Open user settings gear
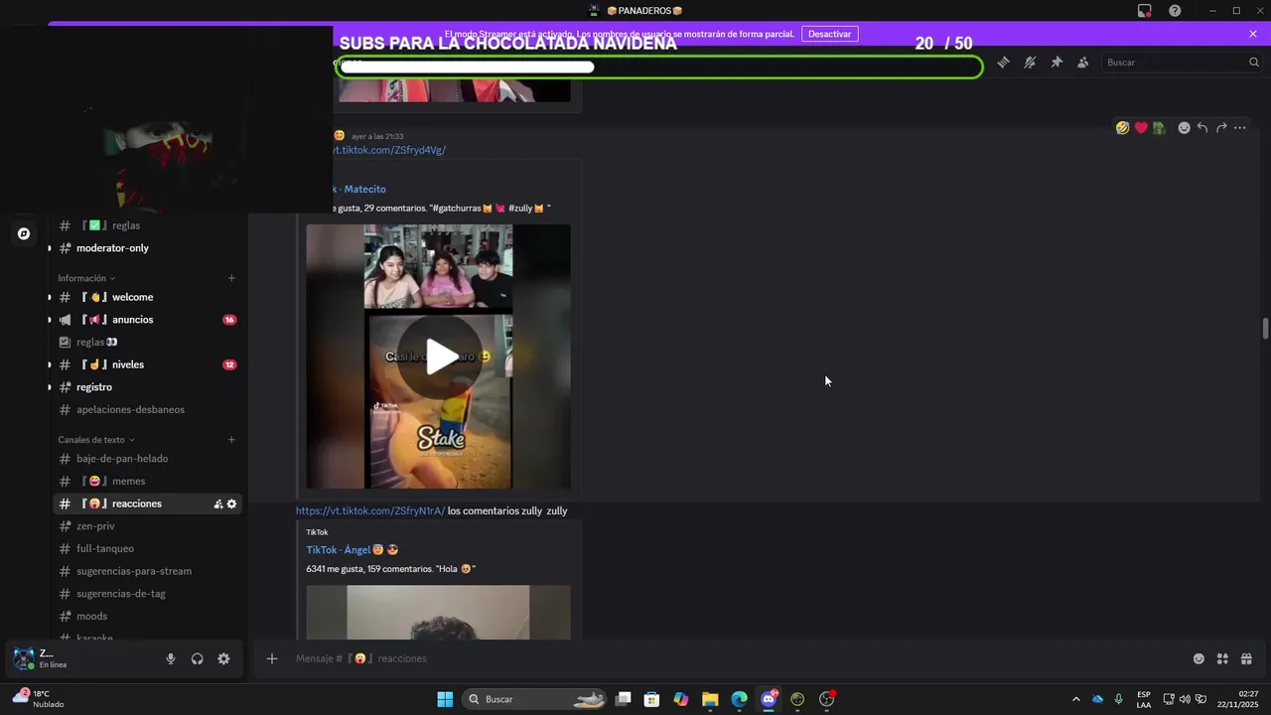 point(223,658)
